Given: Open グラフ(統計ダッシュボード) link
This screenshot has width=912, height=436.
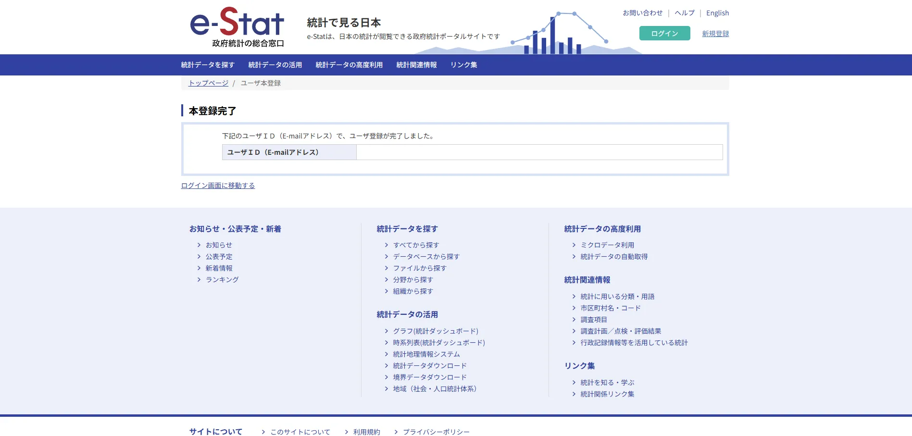Looking at the screenshot, I should [436, 331].
